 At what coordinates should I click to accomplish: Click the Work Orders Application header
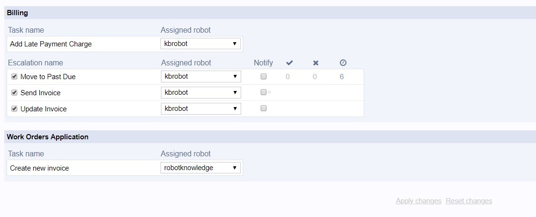[47, 137]
